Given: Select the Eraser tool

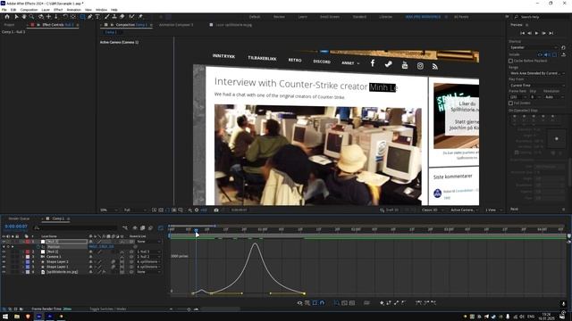Looking at the screenshot, I should coord(122,17).
